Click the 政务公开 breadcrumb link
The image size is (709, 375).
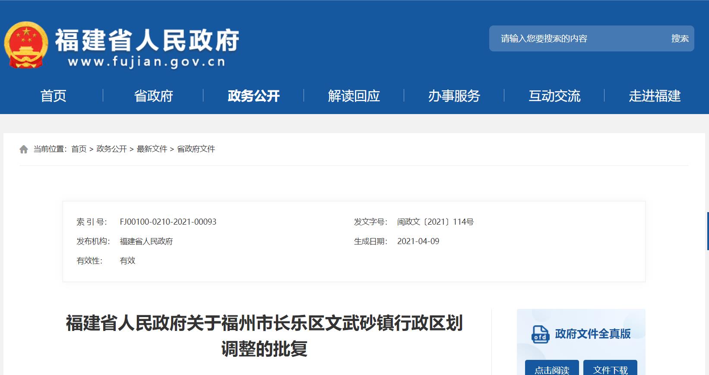coord(111,149)
